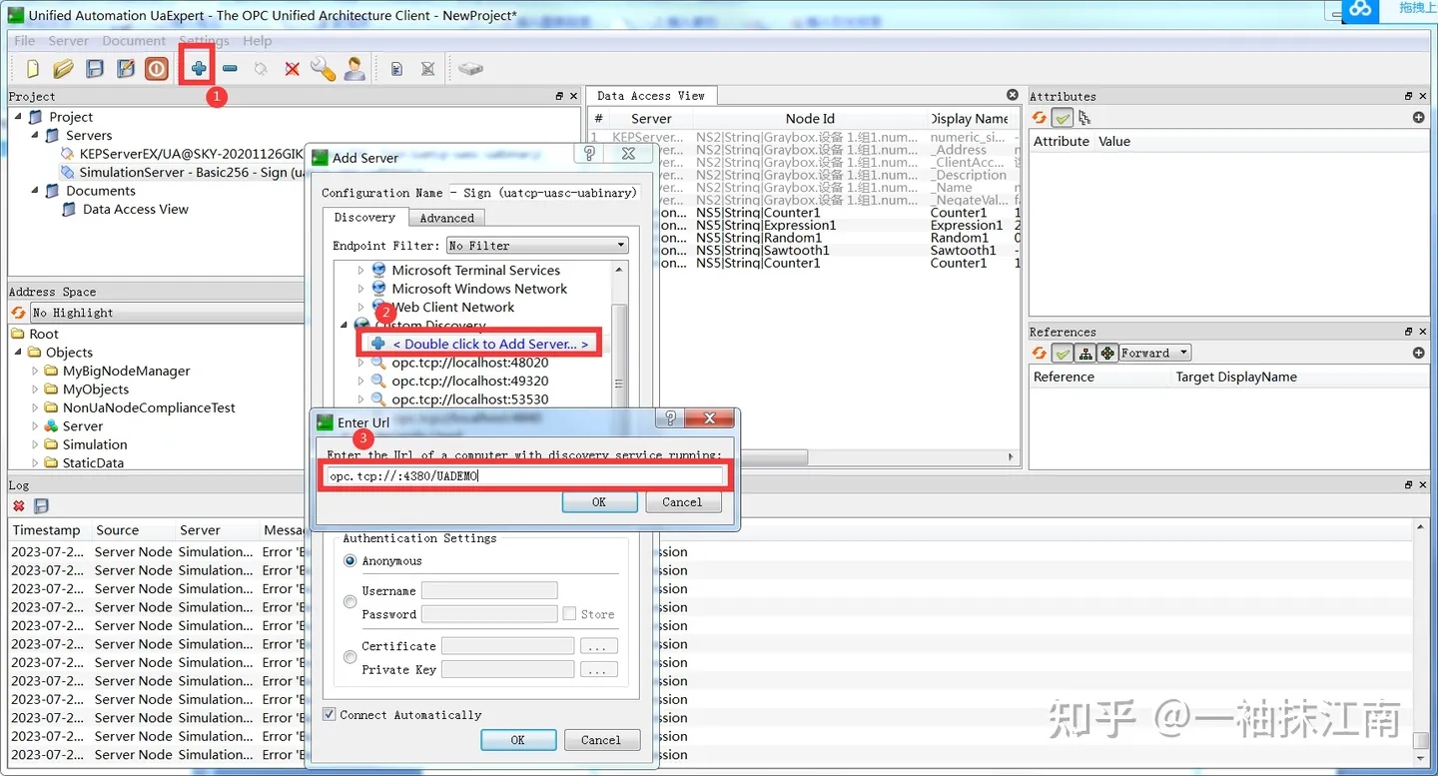Switch to the Advanced tab in Add Server
This screenshot has width=1438, height=776.
click(446, 218)
